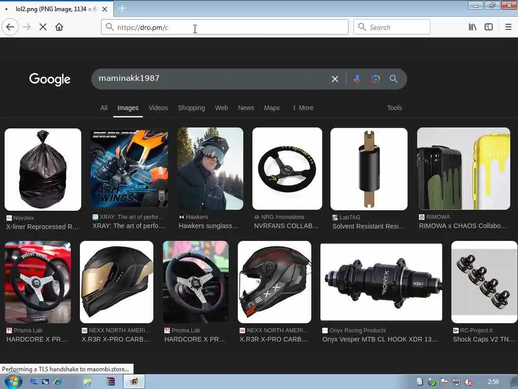Viewport: 518px width, 389px height.
Task: Open the Shopping tab
Action: pos(191,108)
